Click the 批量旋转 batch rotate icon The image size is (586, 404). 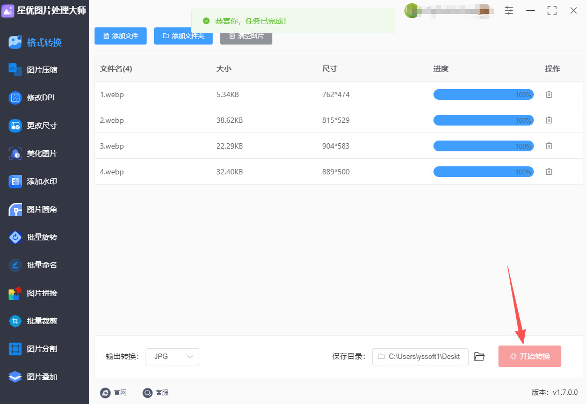(x=16, y=237)
